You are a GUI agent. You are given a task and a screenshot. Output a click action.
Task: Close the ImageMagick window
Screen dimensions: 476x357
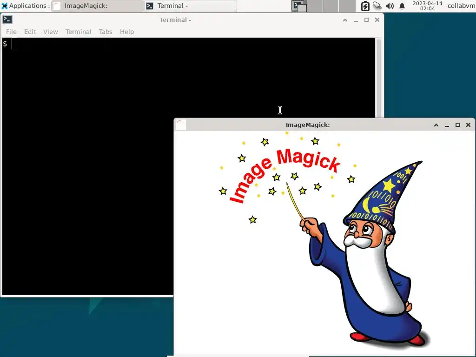point(468,125)
